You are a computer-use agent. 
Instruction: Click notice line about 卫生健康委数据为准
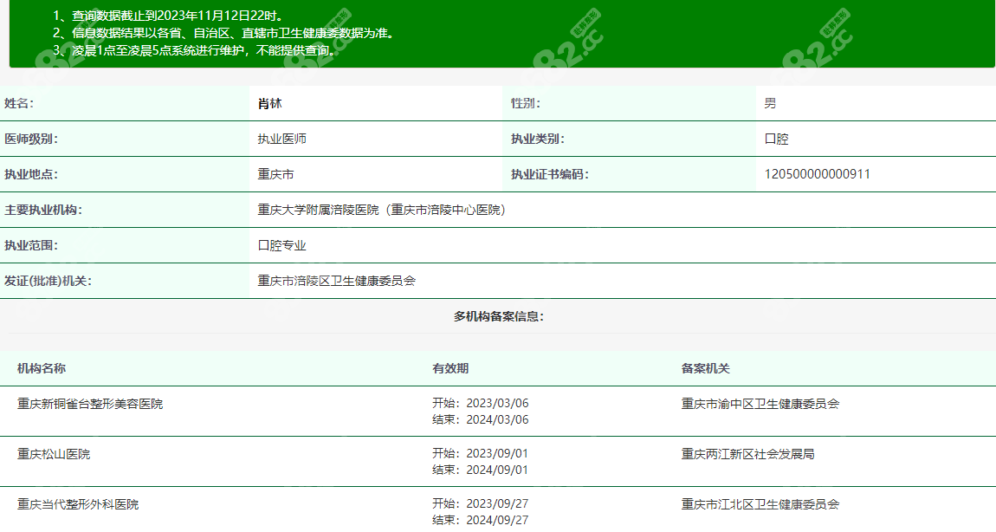225,33
